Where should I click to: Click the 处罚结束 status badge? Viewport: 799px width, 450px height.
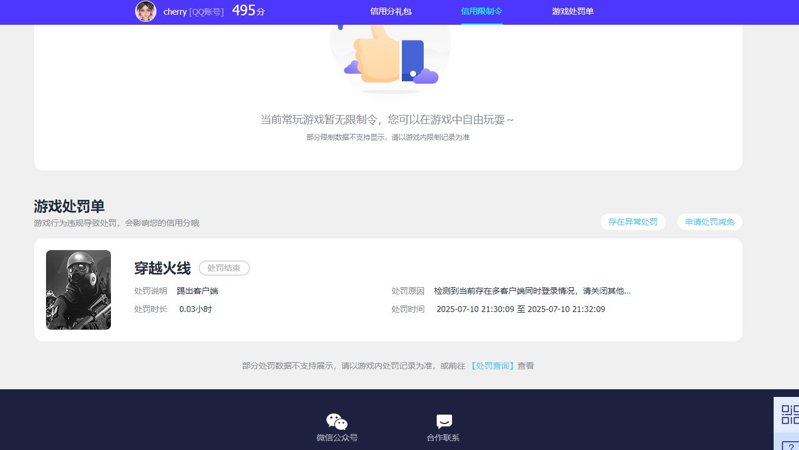[224, 268]
